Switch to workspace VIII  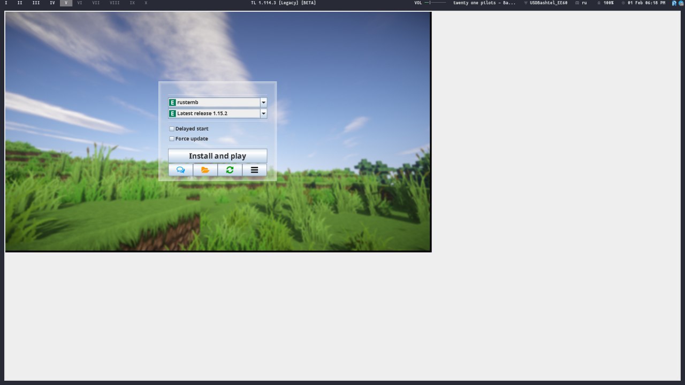coord(115,3)
